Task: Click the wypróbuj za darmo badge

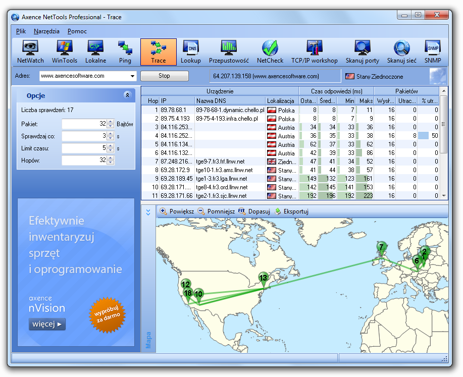Action: (107, 315)
